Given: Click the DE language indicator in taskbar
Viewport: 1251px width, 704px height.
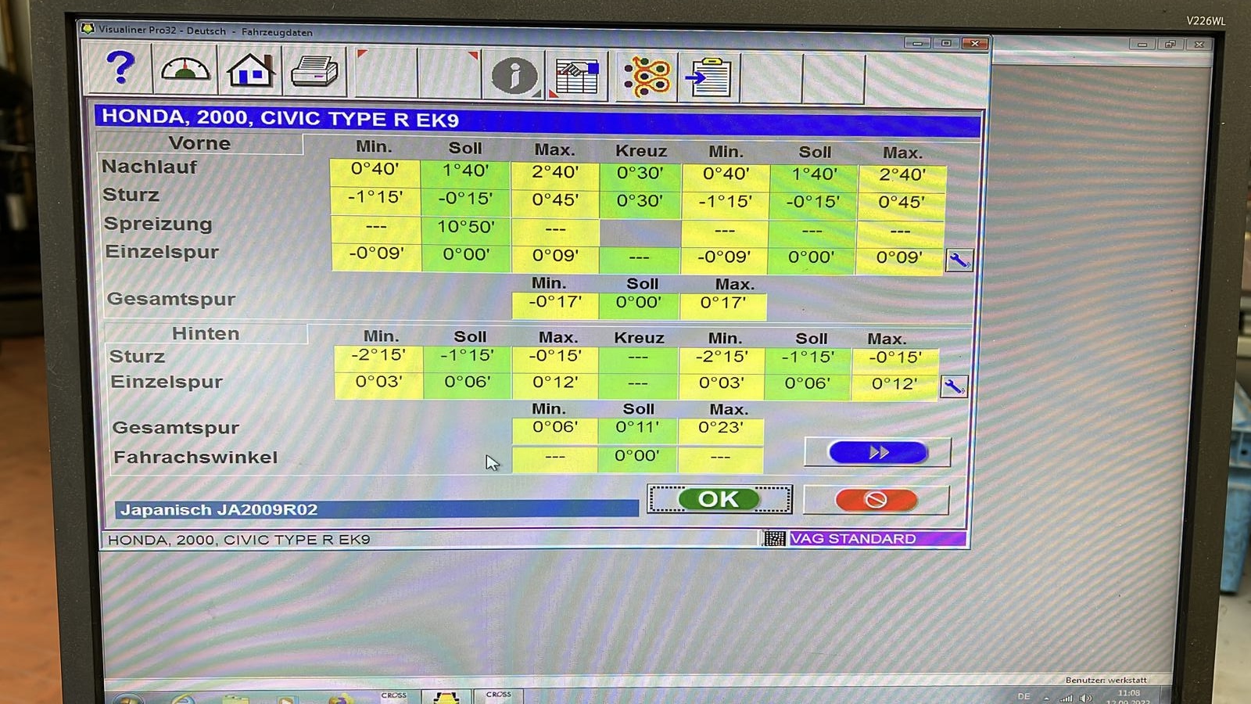Looking at the screenshot, I should coord(1023,696).
